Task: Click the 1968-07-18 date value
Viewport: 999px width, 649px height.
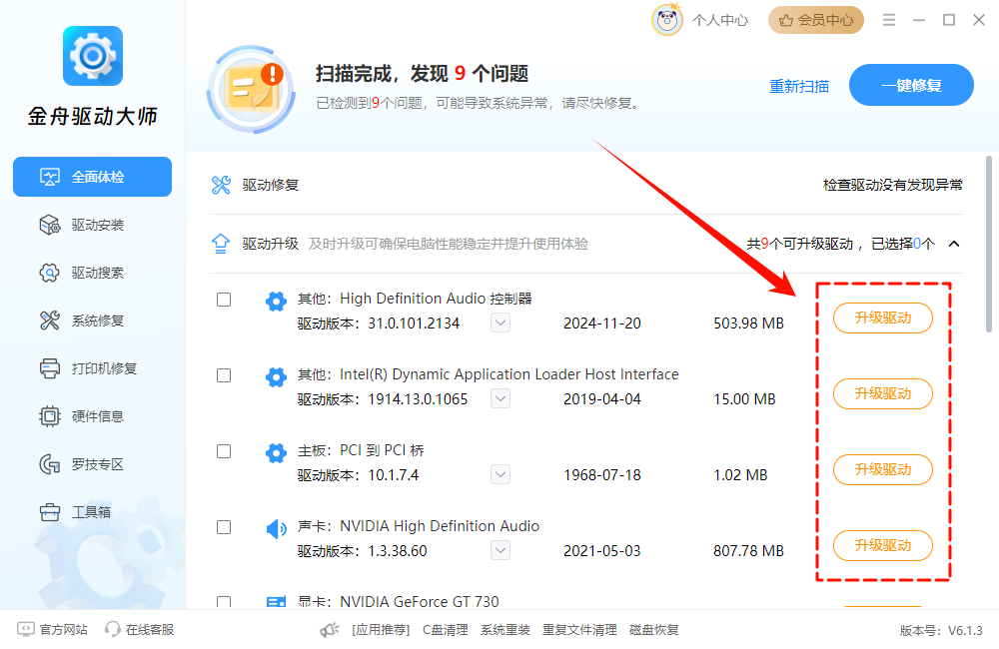Action: 602,475
